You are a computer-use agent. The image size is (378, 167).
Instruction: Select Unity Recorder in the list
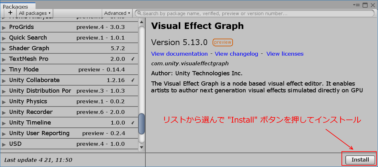pos(69,112)
